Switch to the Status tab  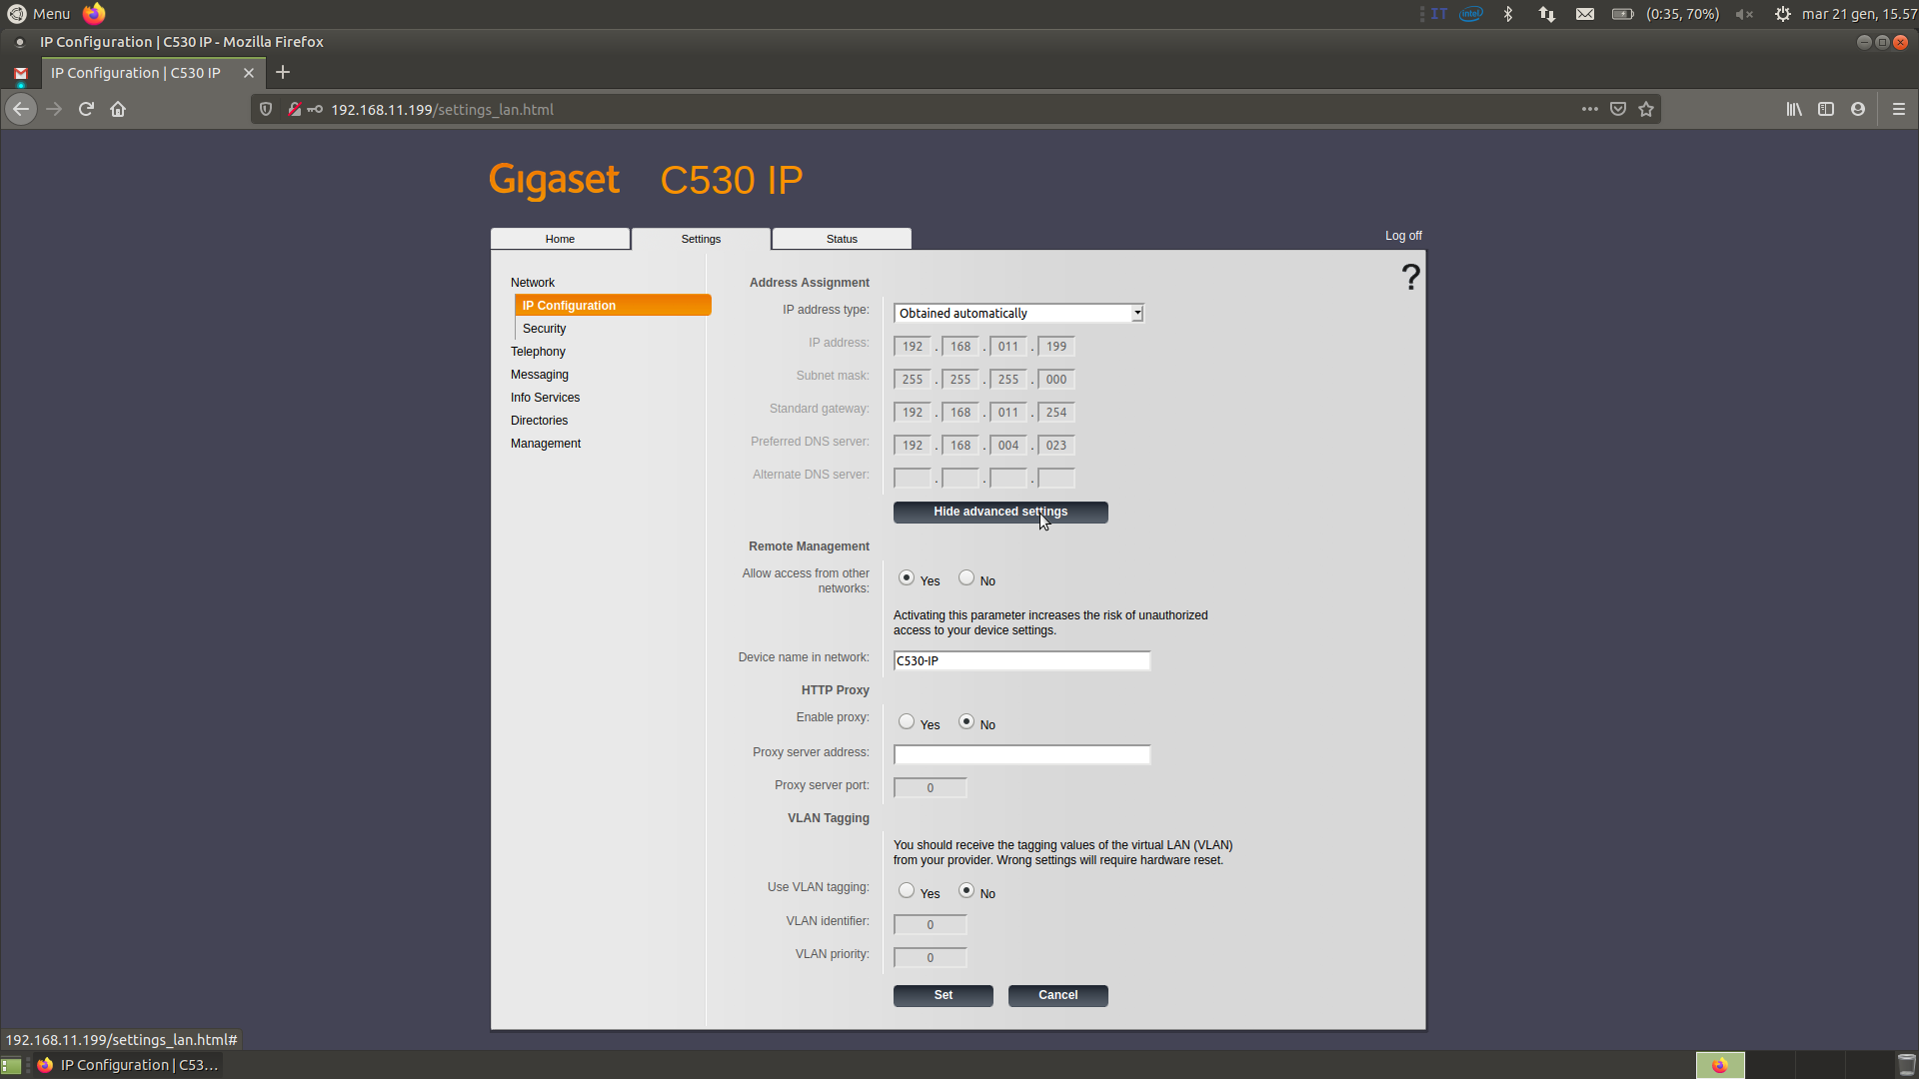[x=842, y=239]
